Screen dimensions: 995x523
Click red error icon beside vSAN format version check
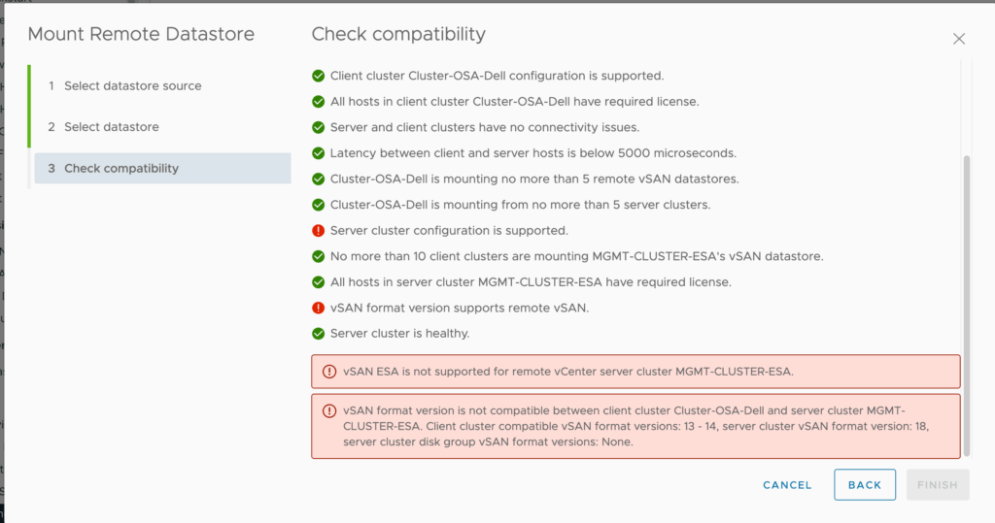click(318, 308)
